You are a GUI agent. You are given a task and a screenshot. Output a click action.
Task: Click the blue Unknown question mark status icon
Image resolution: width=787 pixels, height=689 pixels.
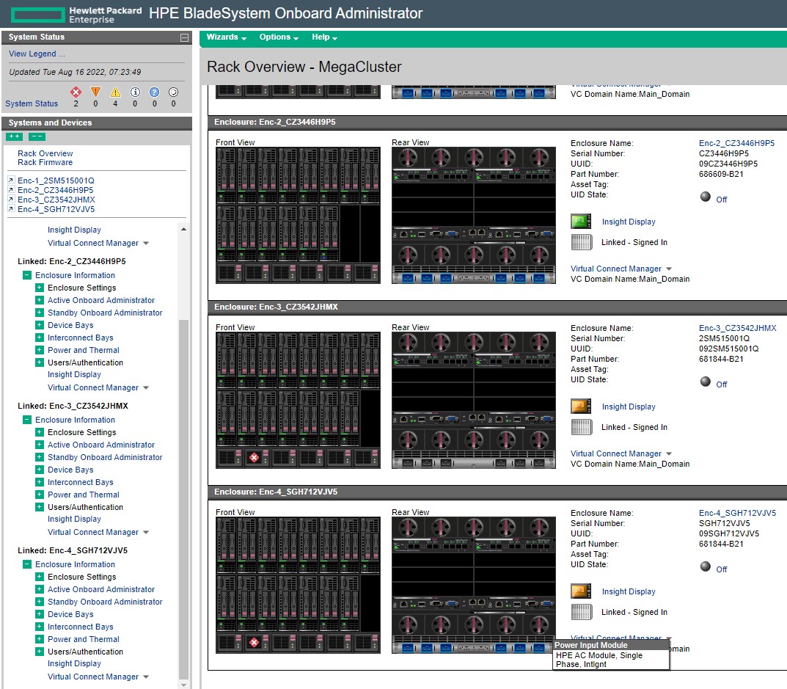pos(154,92)
